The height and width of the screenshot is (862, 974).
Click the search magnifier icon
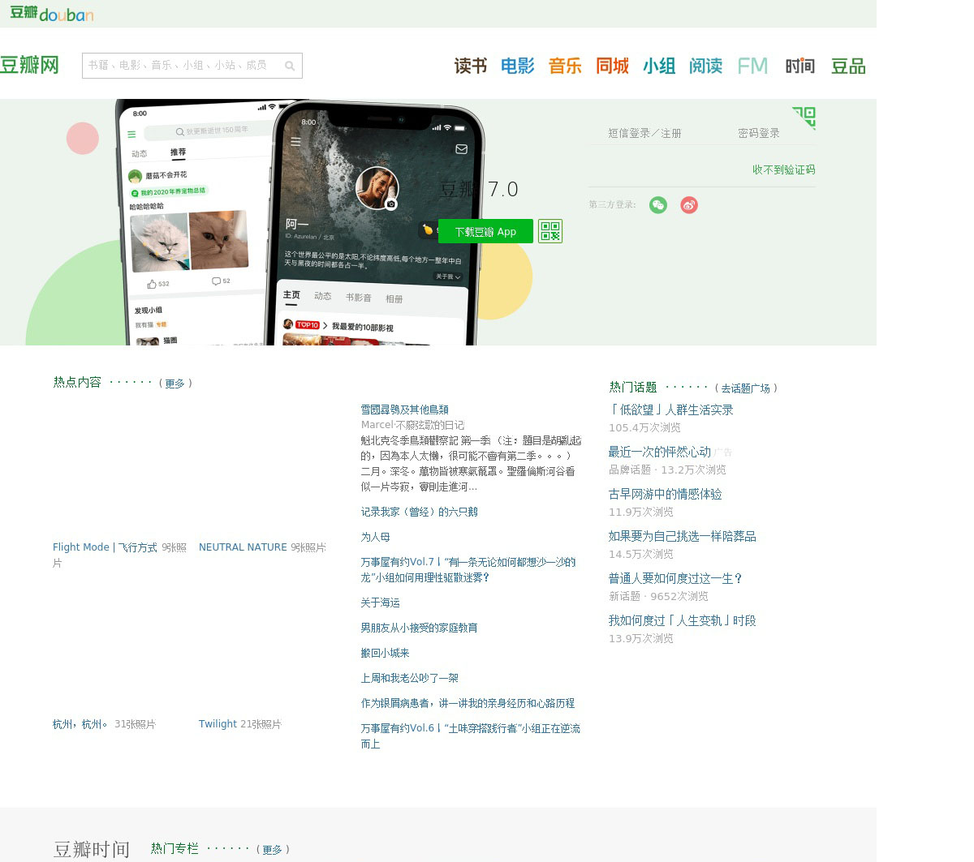tap(290, 66)
